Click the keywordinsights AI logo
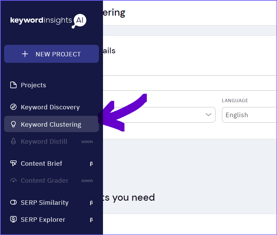Screen dimensions: 277x235 point(48,21)
